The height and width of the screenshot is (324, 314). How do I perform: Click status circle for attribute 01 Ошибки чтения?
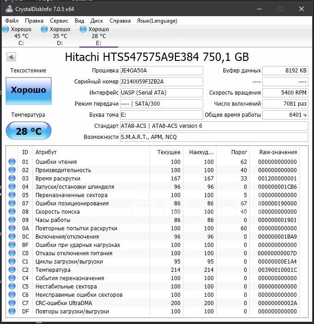12,162
